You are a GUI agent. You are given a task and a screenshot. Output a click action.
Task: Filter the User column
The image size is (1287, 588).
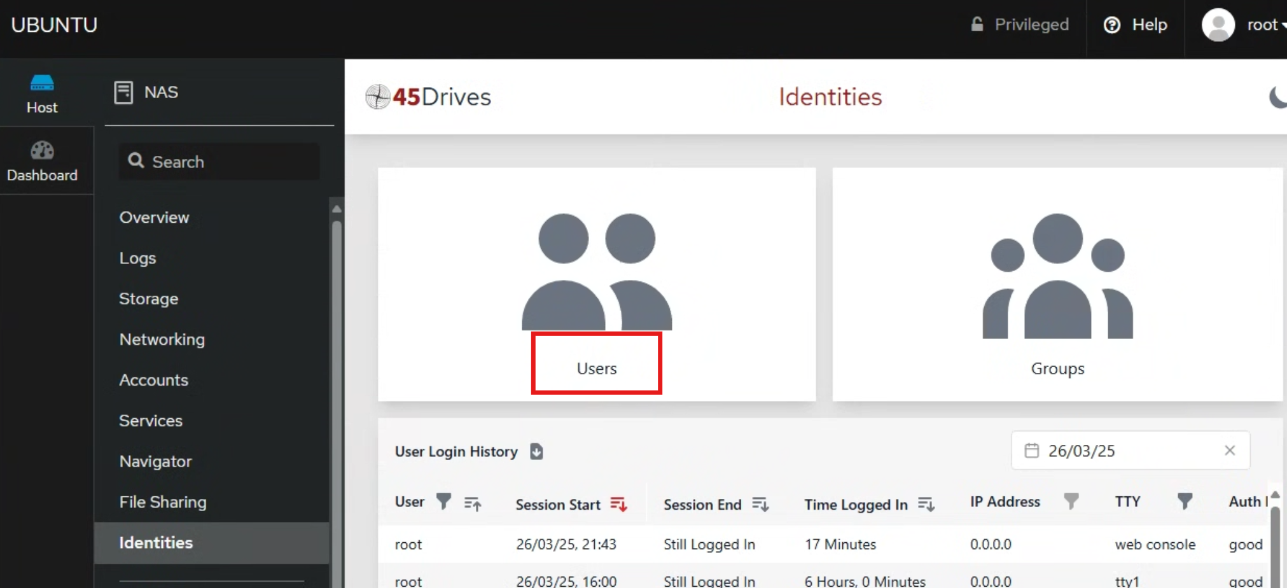[443, 501]
